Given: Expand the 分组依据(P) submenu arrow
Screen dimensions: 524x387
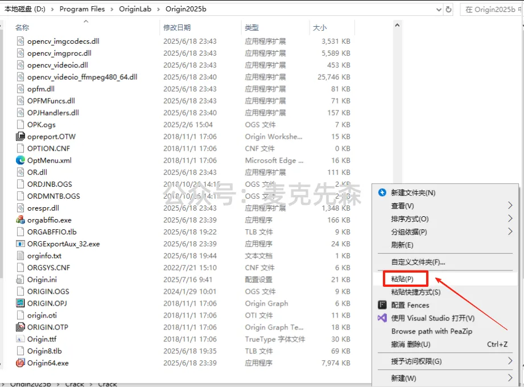Looking at the screenshot, I should coord(510,231).
